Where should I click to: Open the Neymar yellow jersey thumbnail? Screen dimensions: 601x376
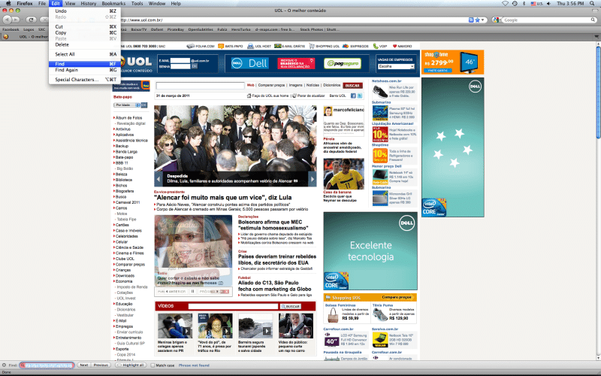click(x=343, y=174)
